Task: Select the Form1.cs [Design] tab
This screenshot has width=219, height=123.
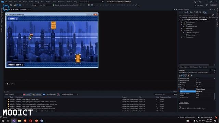Action: coord(21,10)
